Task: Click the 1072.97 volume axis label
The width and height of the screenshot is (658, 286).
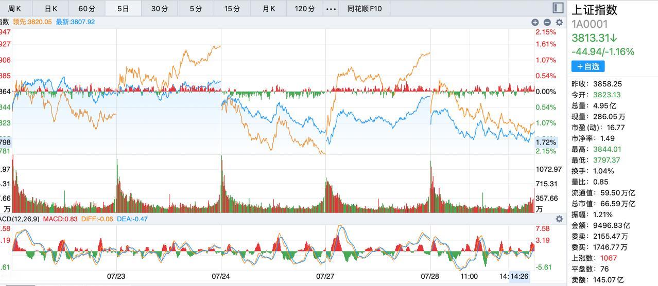Action: tap(548, 169)
